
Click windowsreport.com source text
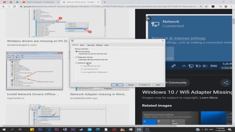pos(22,45)
